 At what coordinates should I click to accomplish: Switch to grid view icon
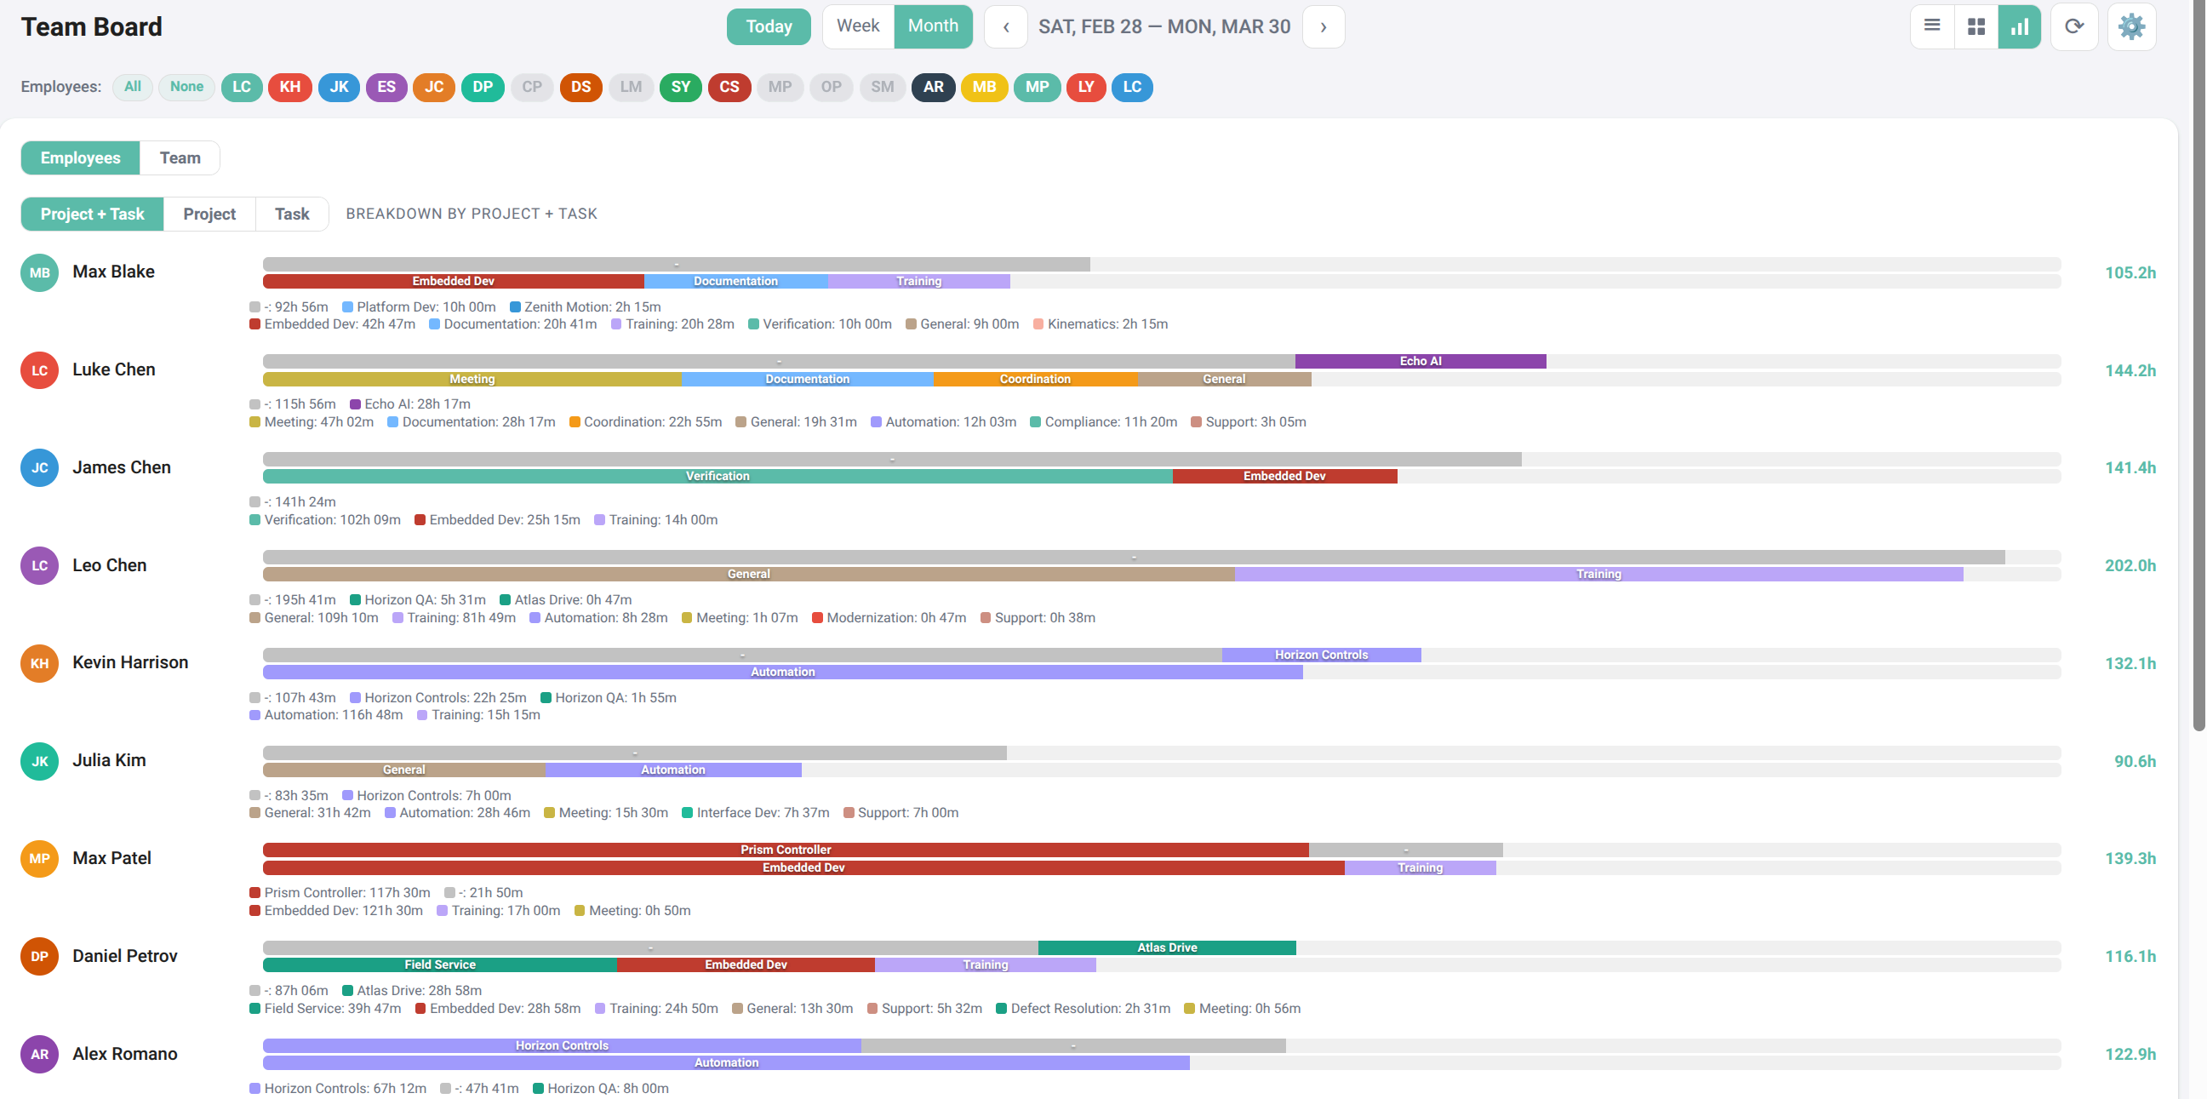1975,26
